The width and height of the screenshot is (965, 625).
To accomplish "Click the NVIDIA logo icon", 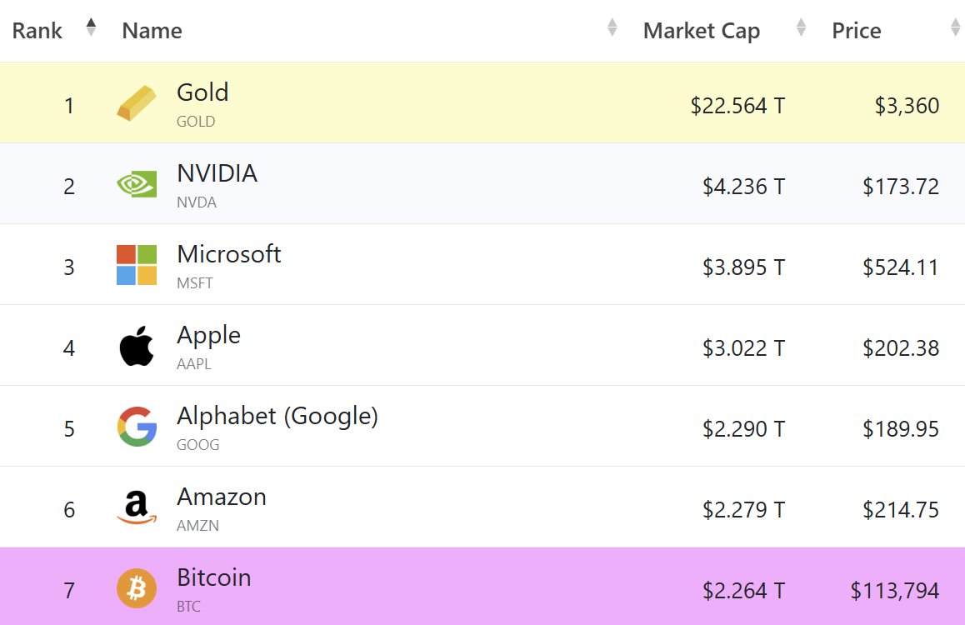I will tap(136, 185).
